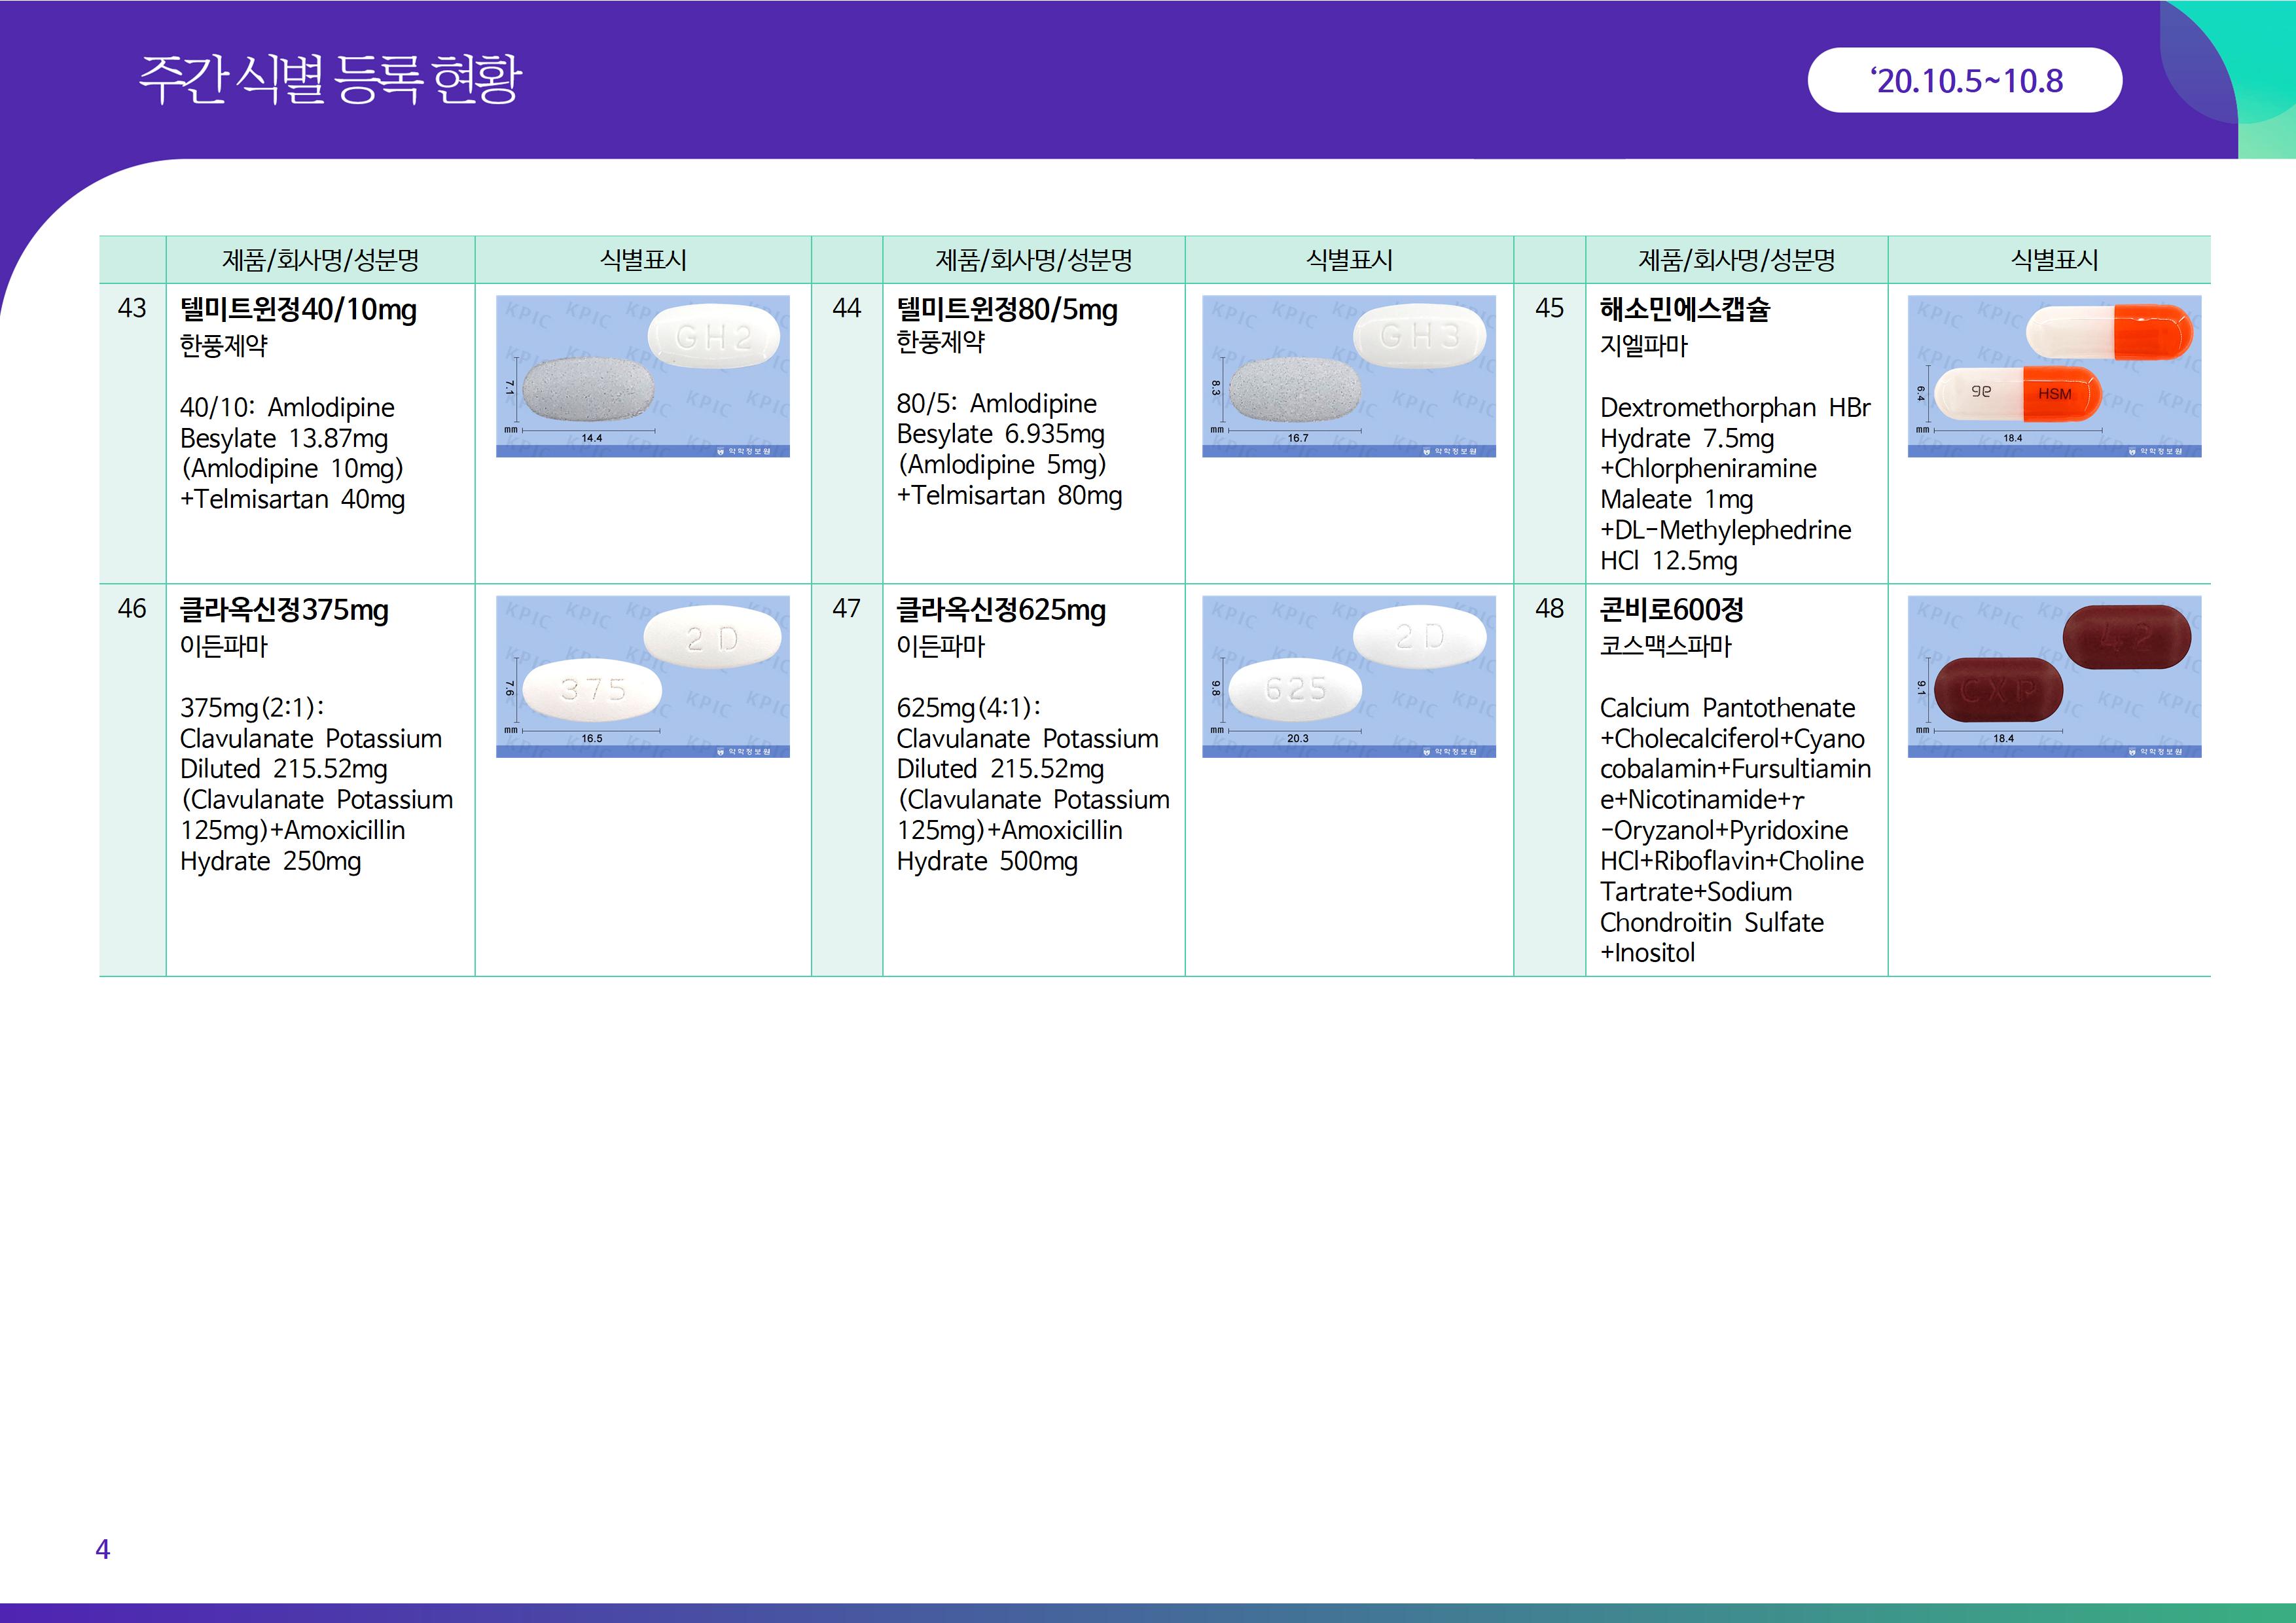Image resolution: width=2296 pixels, height=1623 pixels.
Task: Click the 콘비로600정 tablet image
Action: 2054,676
